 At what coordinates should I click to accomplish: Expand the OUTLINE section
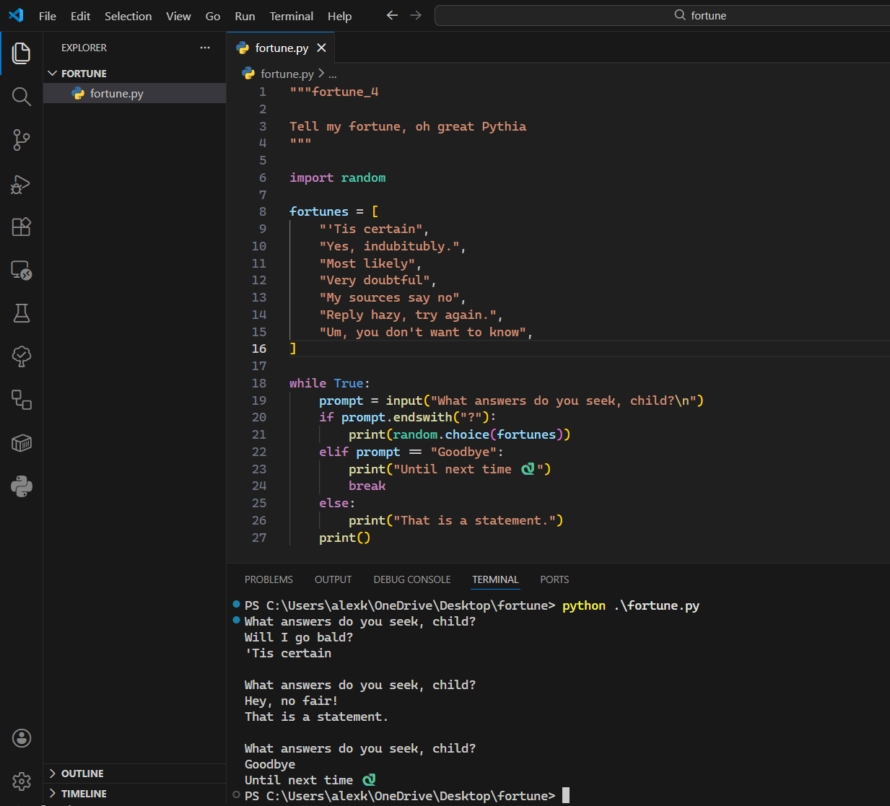82,773
